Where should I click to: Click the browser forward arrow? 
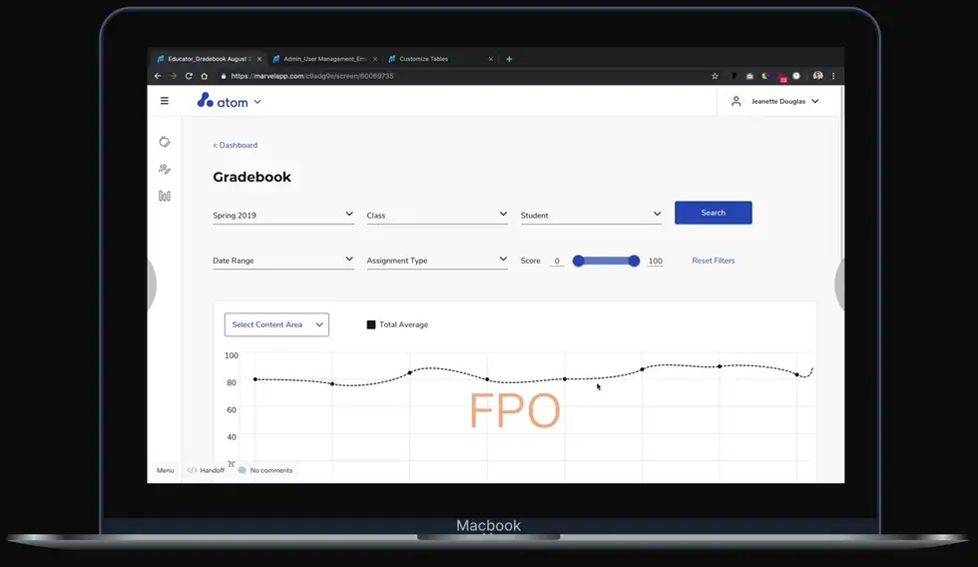tap(173, 76)
